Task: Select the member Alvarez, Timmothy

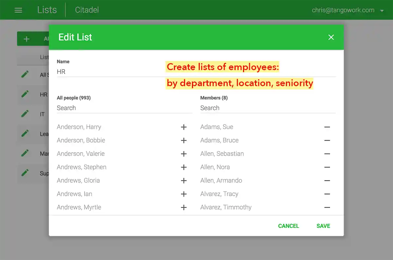Action: coord(226,208)
